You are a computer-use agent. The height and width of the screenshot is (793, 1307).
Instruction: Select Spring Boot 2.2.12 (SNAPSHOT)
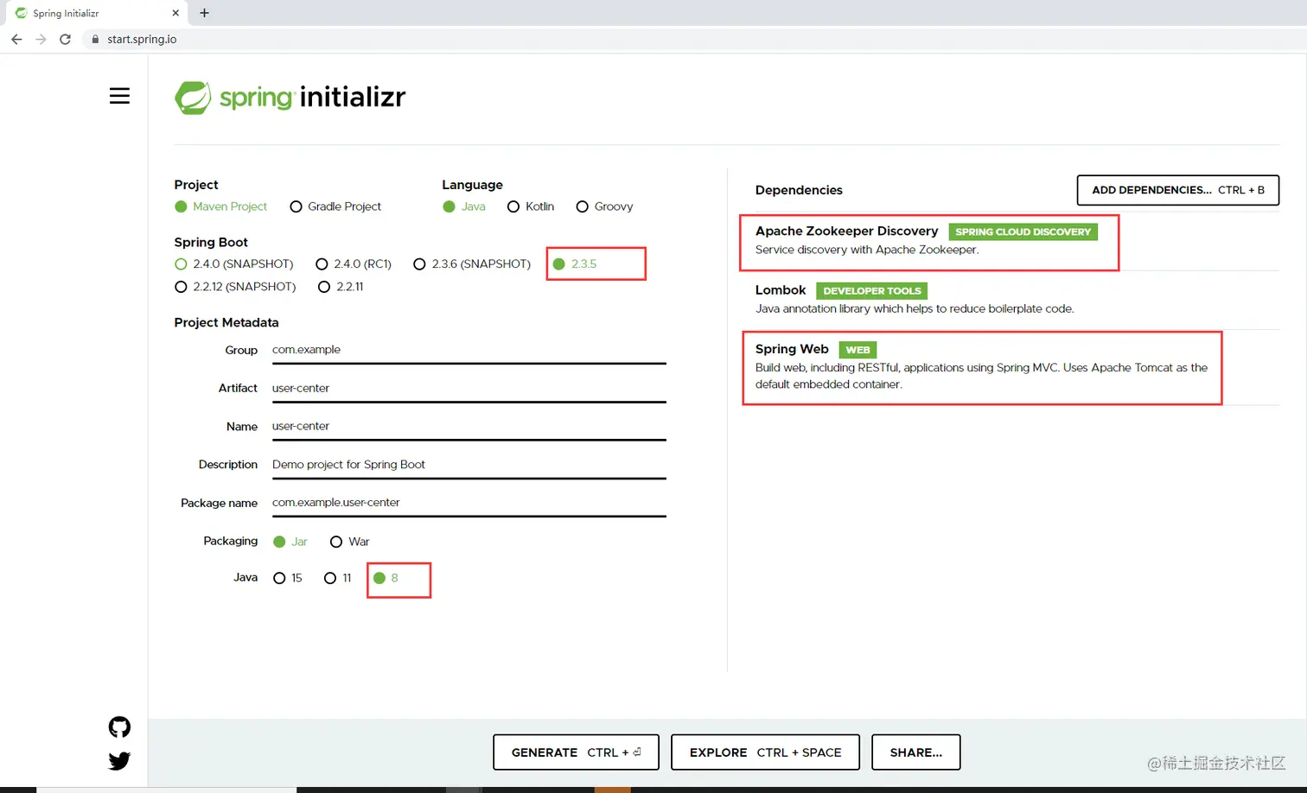[235, 287]
